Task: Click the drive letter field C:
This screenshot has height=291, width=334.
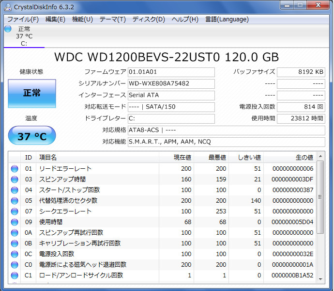Action: [x=171, y=119]
